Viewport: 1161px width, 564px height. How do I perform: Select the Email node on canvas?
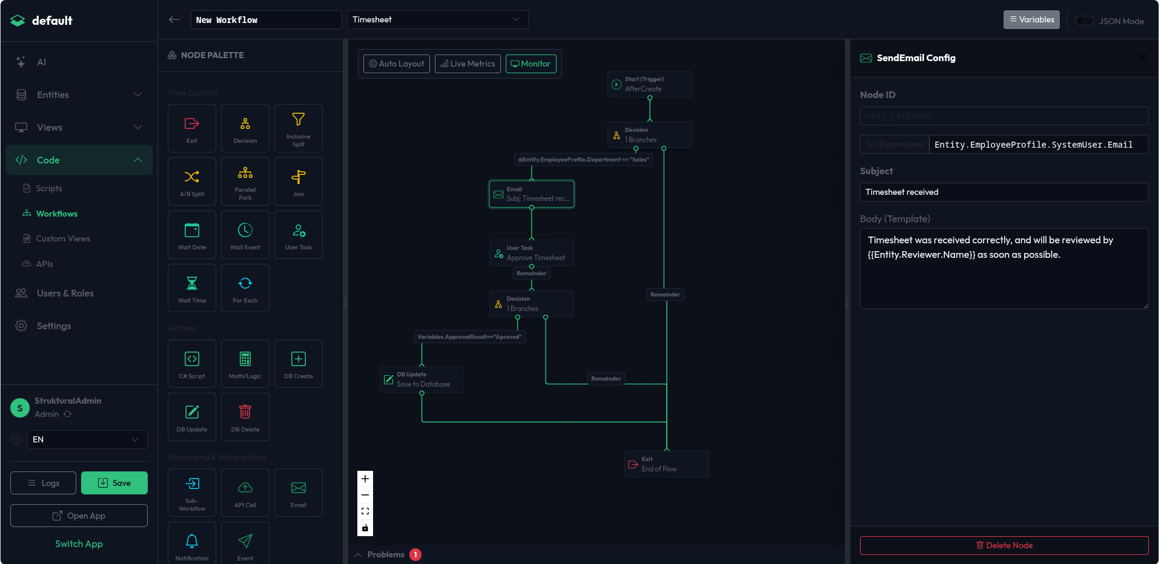pyautogui.click(x=532, y=194)
